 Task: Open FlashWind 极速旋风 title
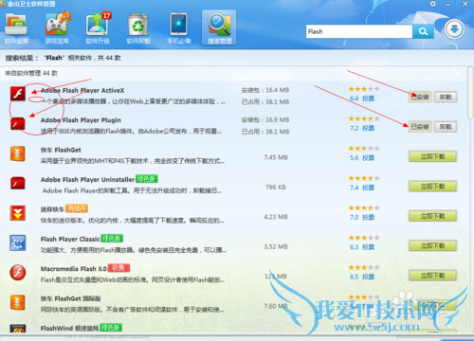(x=69, y=329)
